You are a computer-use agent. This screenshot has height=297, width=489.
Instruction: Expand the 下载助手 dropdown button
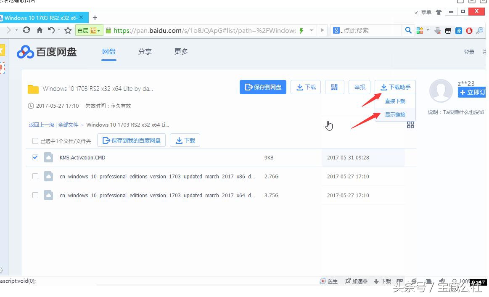pyautogui.click(x=395, y=87)
